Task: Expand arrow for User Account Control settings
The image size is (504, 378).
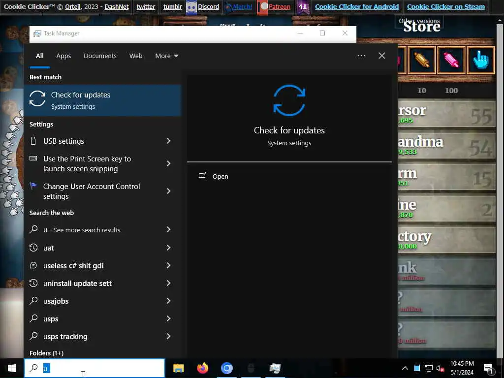Action: pos(168,191)
